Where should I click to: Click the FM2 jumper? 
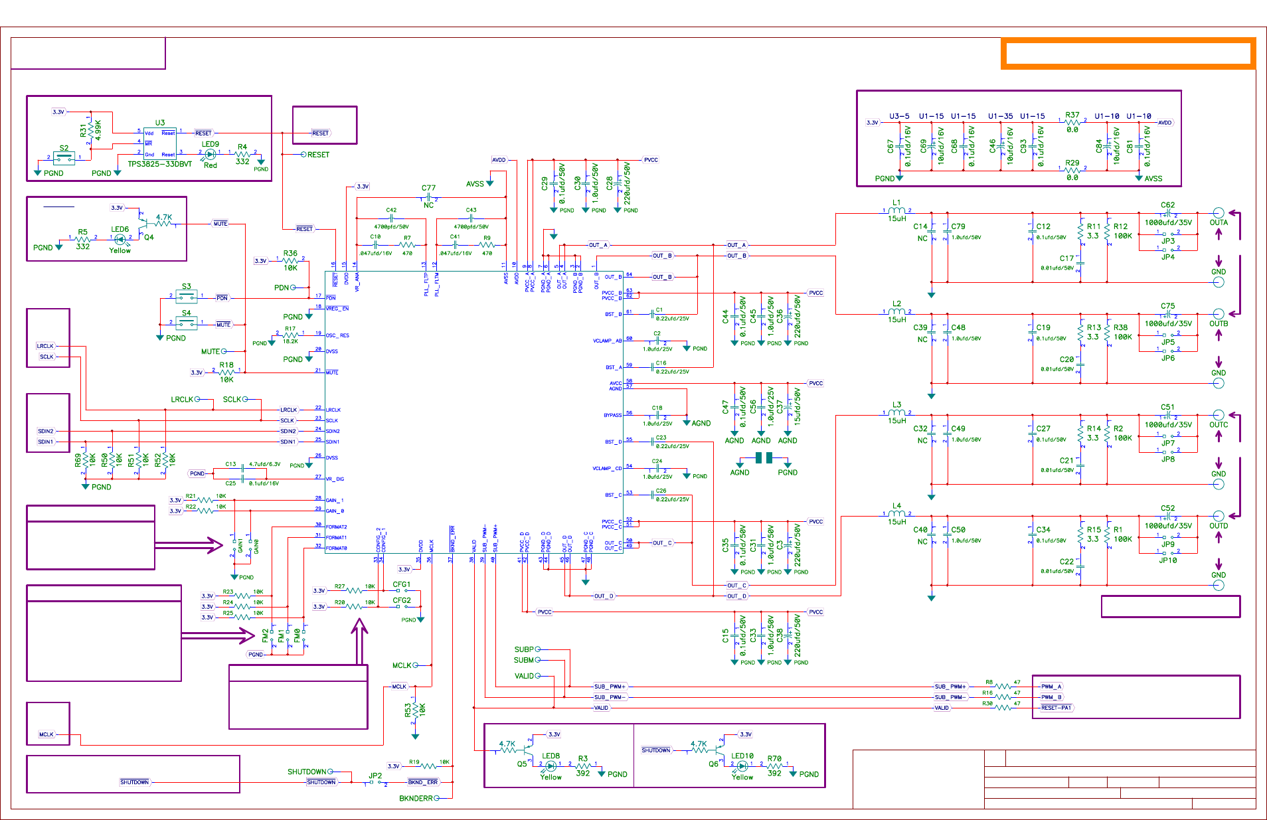tap(272, 636)
